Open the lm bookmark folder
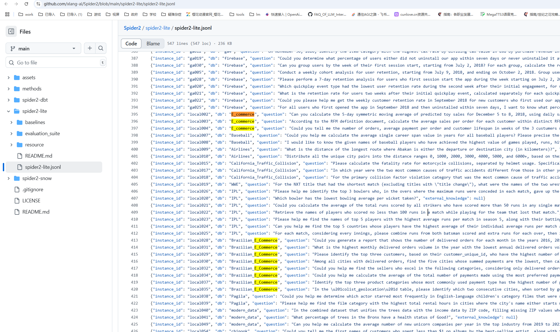The image size is (560, 332). pyautogui.click(x=255, y=14)
